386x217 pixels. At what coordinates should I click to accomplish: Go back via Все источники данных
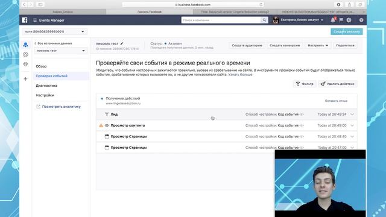pyautogui.click(x=53, y=43)
